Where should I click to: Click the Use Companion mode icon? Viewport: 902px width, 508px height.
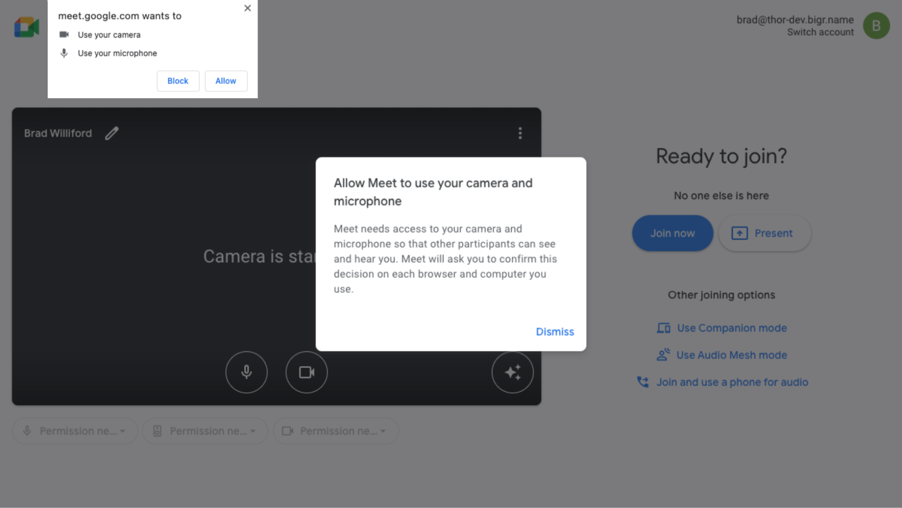[x=662, y=328]
